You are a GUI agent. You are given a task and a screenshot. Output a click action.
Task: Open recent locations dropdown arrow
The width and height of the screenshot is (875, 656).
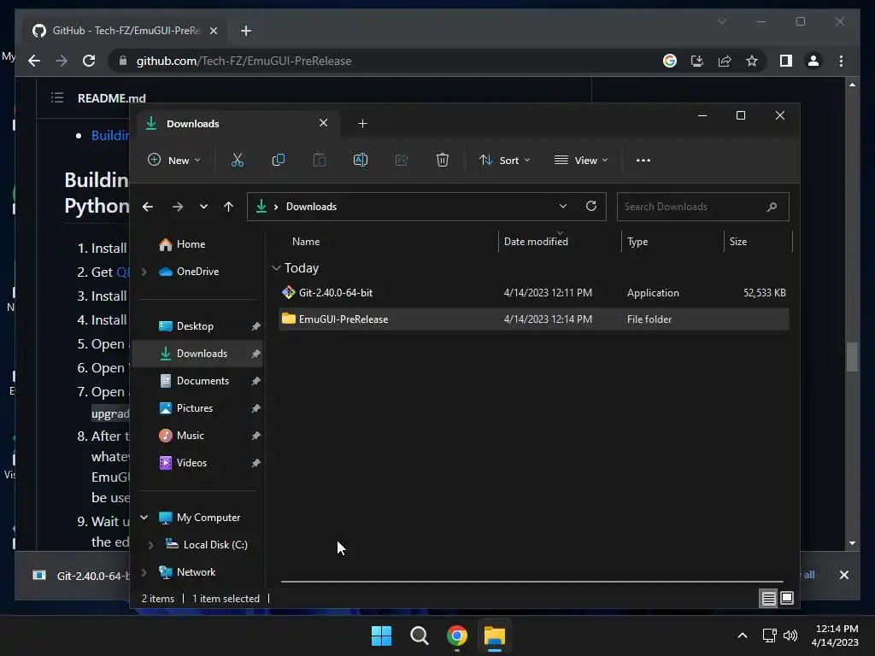(x=203, y=207)
